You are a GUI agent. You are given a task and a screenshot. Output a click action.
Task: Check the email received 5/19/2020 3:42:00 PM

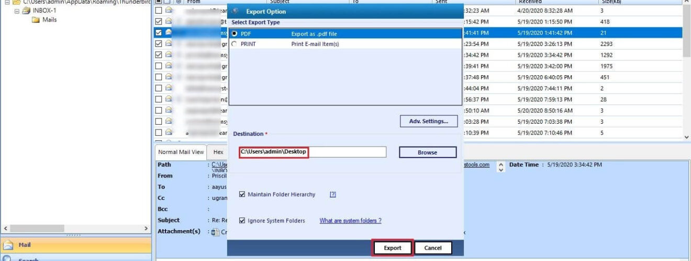(x=159, y=66)
